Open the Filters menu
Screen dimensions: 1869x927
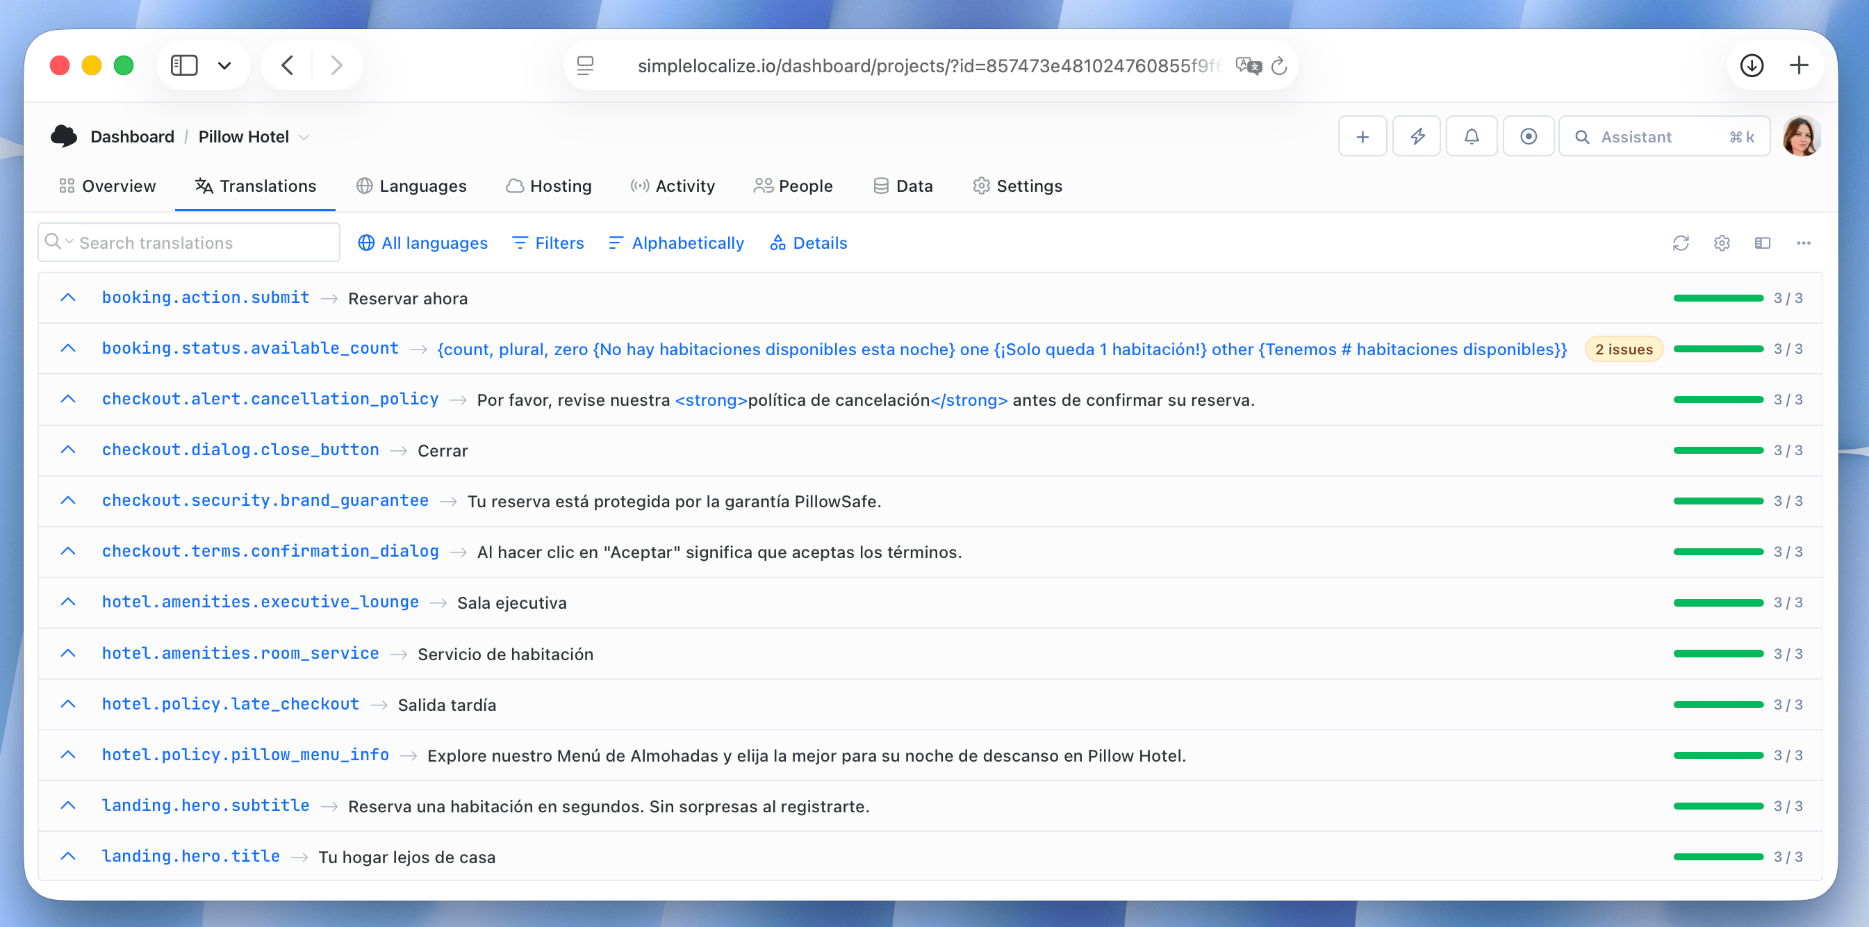pyautogui.click(x=547, y=243)
